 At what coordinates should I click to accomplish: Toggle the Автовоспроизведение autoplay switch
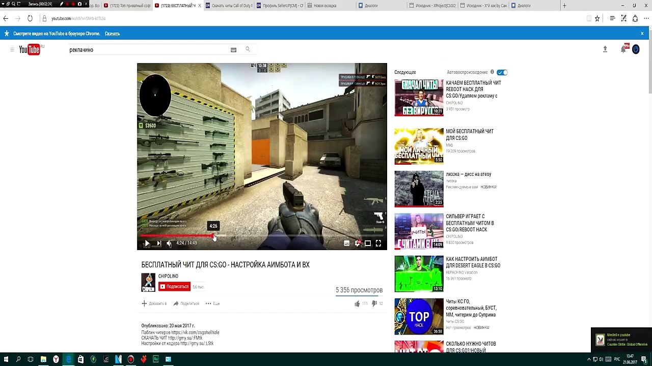pos(502,72)
